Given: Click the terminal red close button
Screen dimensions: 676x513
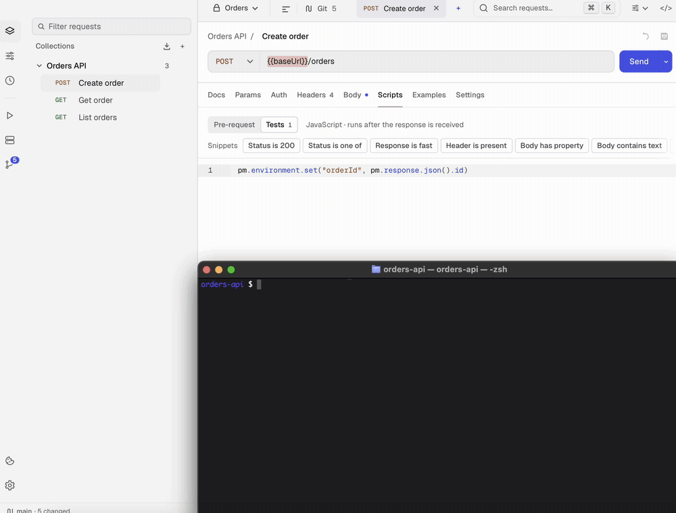Looking at the screenshot, I should 206,270.
